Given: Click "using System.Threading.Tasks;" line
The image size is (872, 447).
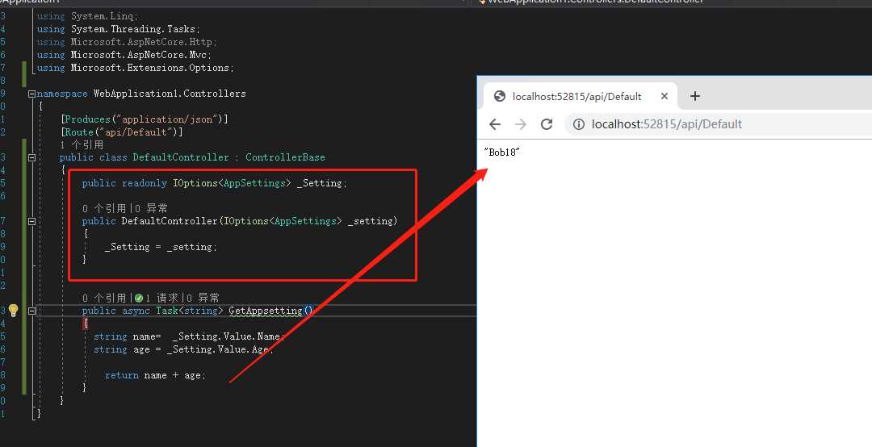Looking at the screenshot, I should (x=119, y=30).
